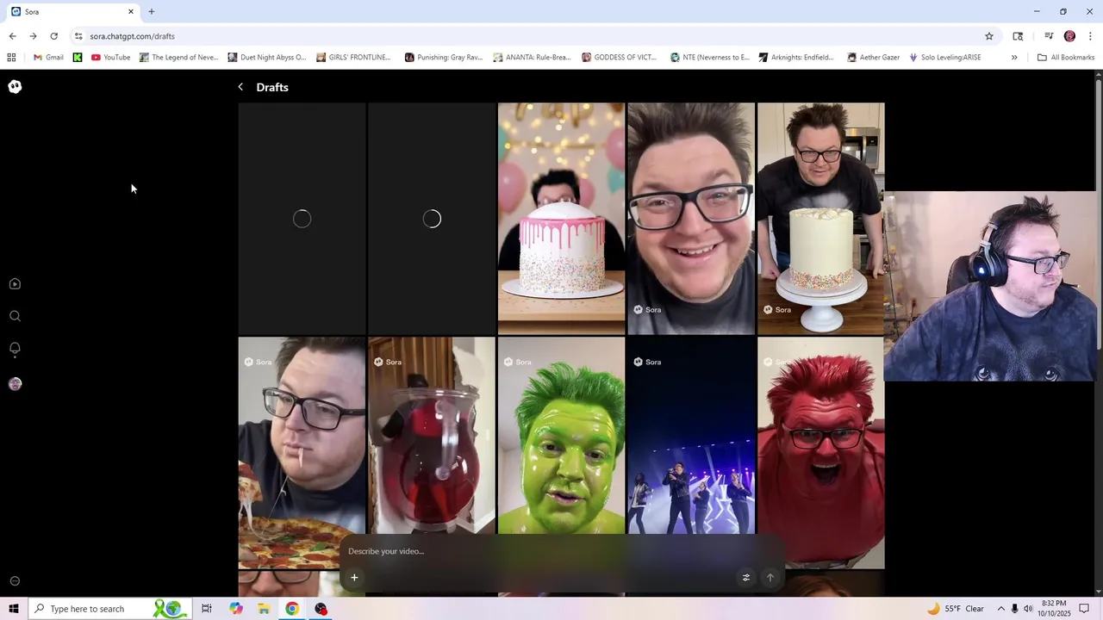Open the Chrome apps grid icon
Image resolution: width=1103 pixels, height=620 pixels.
[x=11, y=58]
